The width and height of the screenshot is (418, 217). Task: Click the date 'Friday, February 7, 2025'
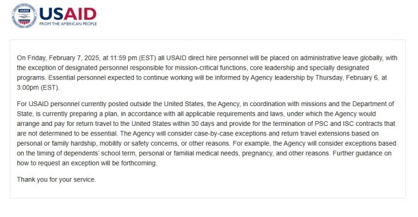click(63, 58)
